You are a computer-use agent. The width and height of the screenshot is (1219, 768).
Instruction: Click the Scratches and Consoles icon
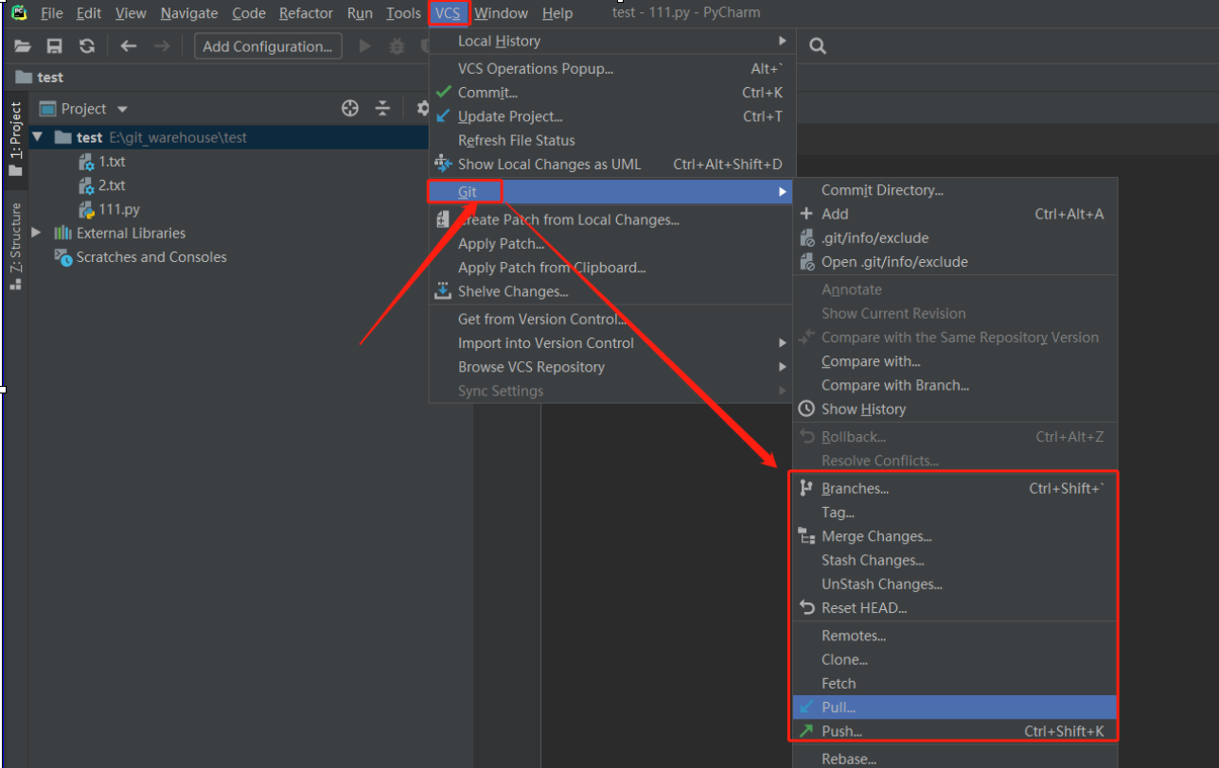pyautogui.click(x=63, y=257)
